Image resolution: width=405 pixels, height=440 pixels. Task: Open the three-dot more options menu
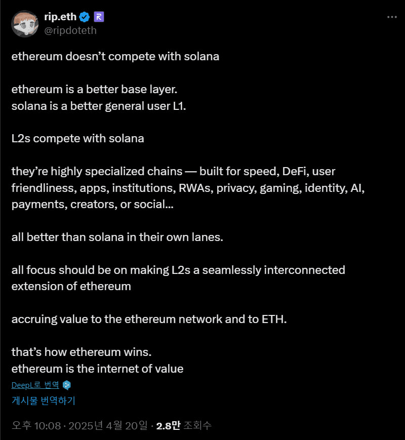click(392, 17)
